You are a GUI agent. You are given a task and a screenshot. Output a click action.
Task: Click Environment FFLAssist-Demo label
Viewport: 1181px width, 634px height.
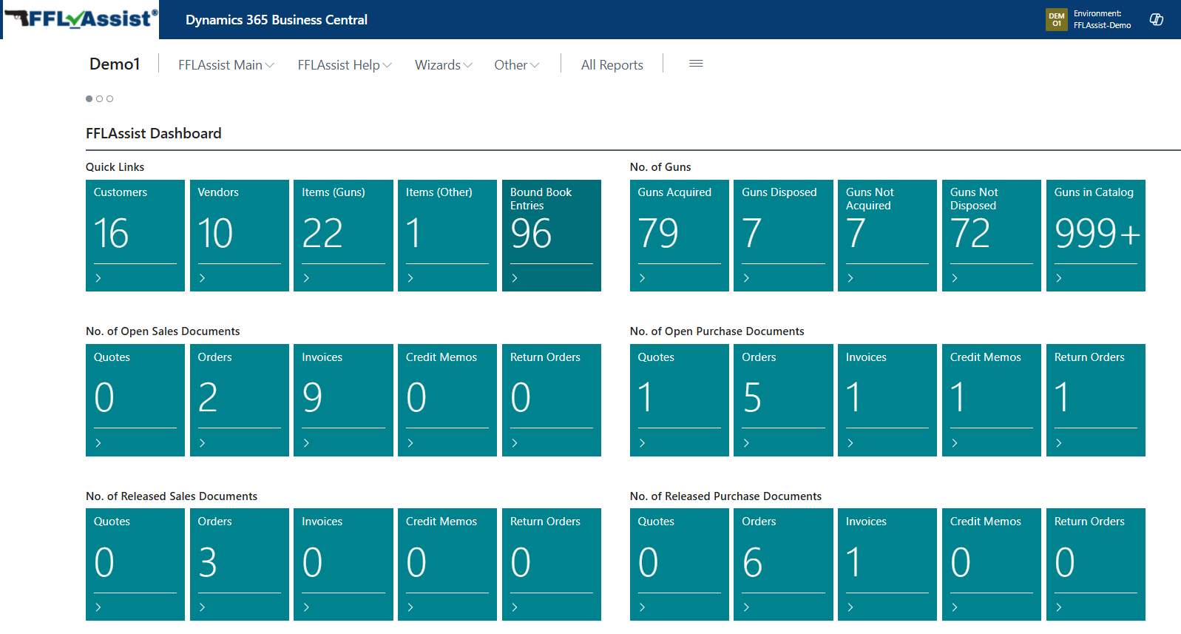1103,19
